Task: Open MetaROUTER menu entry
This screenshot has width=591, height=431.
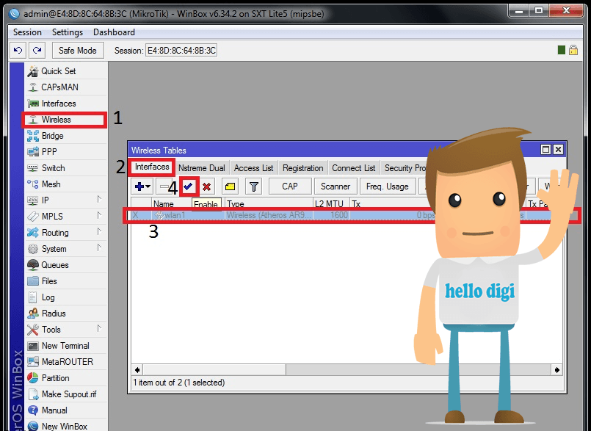Action: click(66, 362)
